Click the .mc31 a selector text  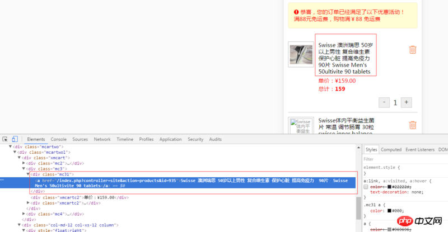pos(373,205)
